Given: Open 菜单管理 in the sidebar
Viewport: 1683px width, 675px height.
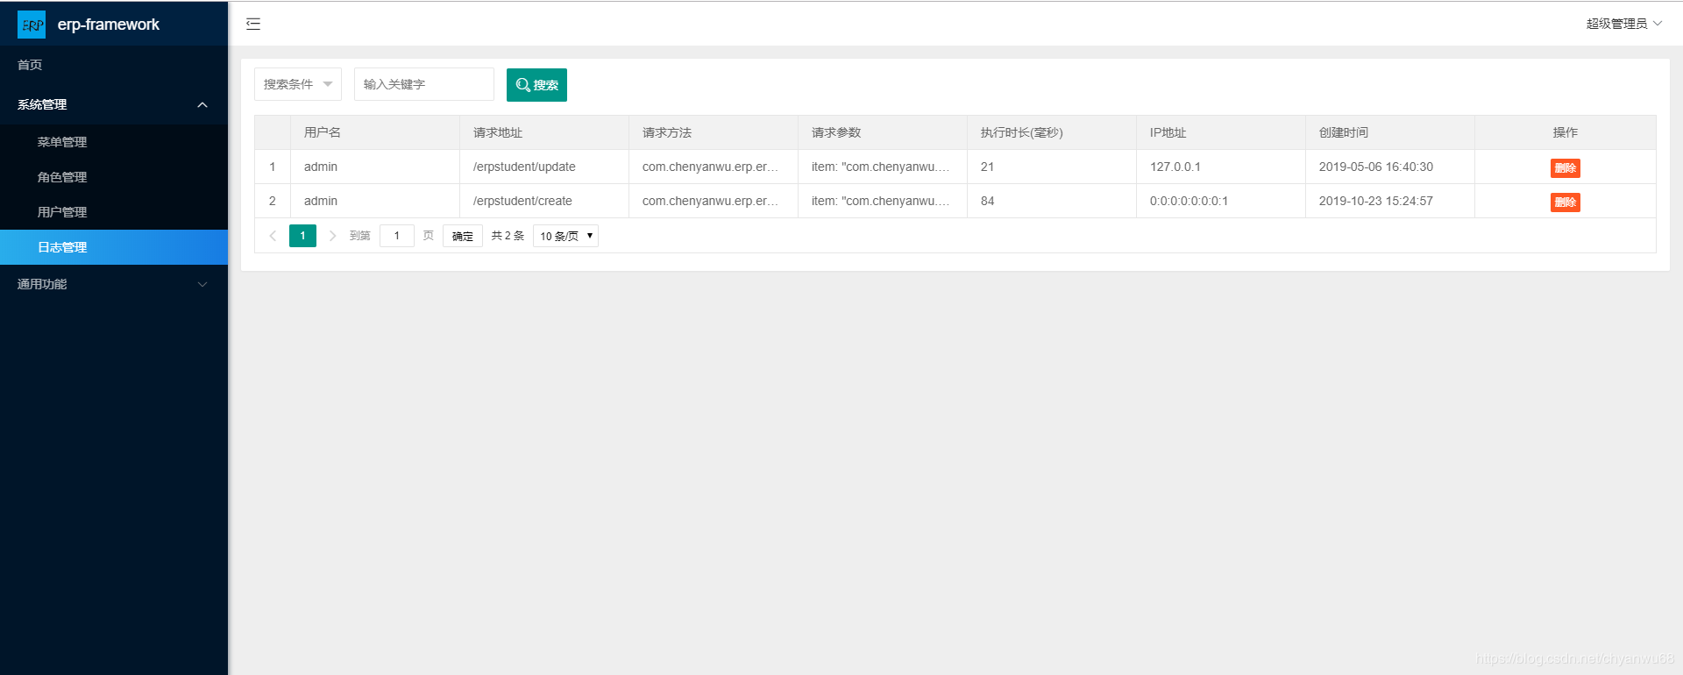Looking at the screenshot, I should coord(62,142).
